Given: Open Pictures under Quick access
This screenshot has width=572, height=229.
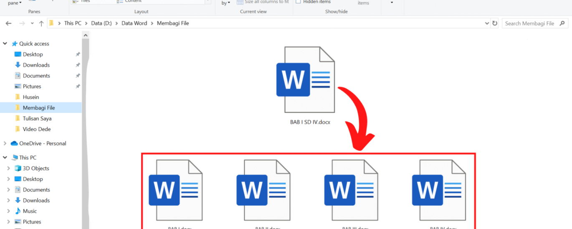Looking at the screenshot, I should (32, 87).
